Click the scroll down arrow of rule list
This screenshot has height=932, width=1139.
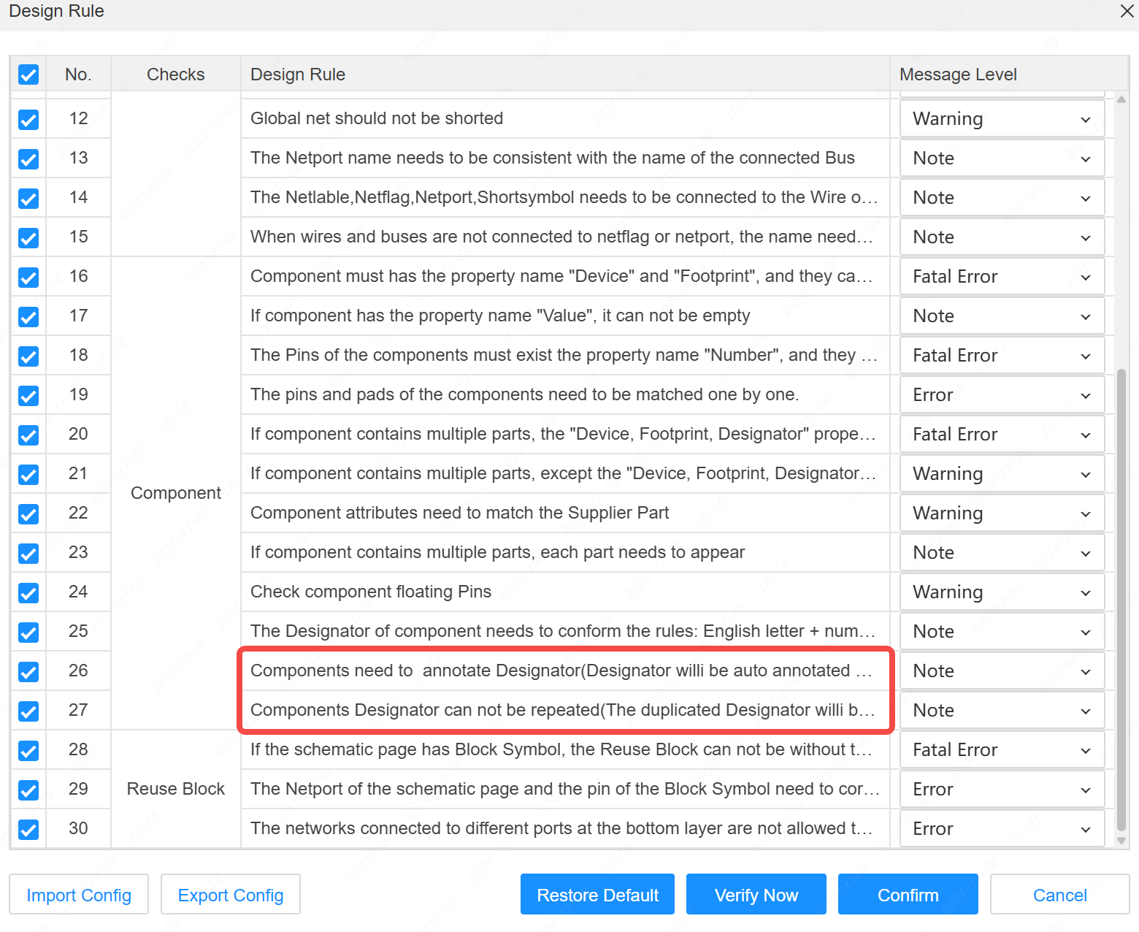(1121, 841)
